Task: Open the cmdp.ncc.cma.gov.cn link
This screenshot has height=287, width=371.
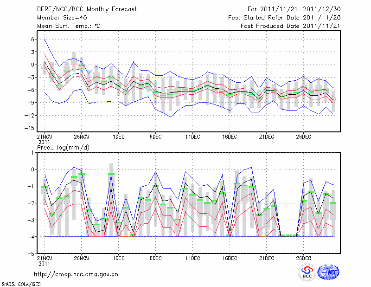Action: [76, 274]
